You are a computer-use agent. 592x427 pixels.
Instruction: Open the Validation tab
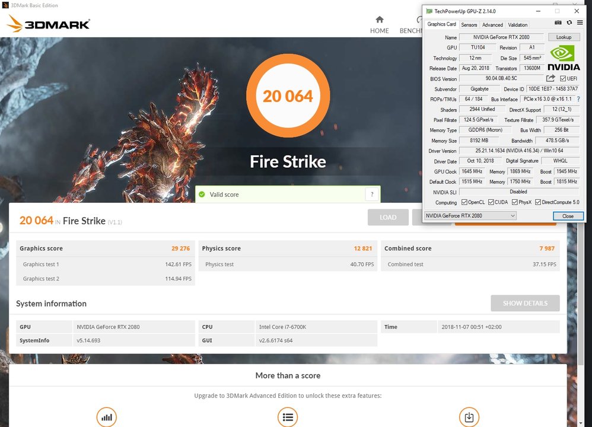coord(517,24)
